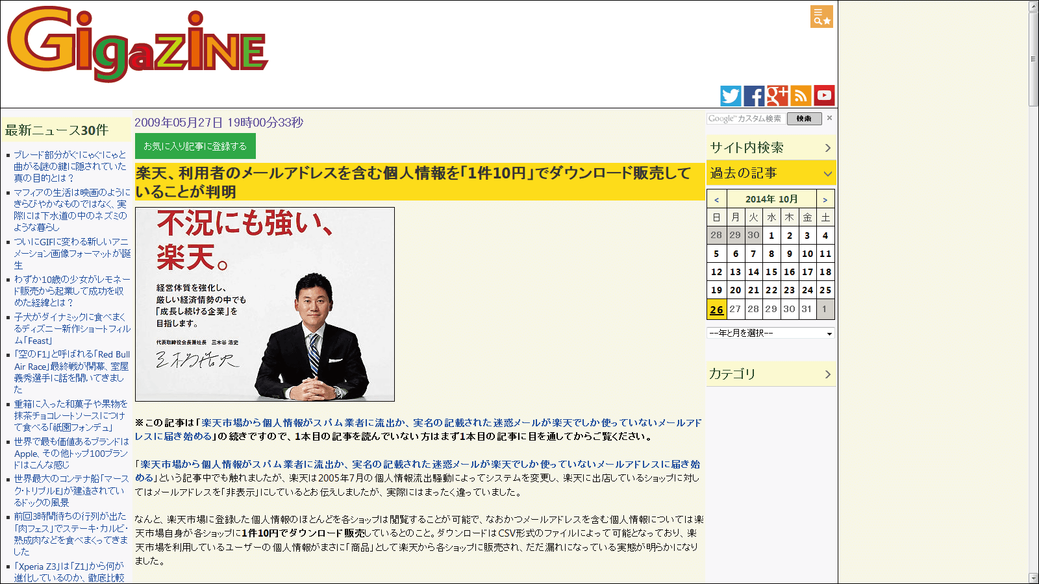Open the ブレード部分がぐにゃぐにゃと曲がる謎の鍵 news link
This screenshot has height=584, width=1039.
[x=71, y=166]
